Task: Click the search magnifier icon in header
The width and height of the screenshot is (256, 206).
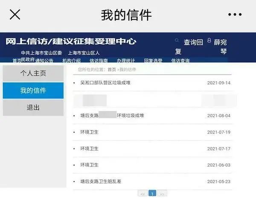Action: pos(177,40)
